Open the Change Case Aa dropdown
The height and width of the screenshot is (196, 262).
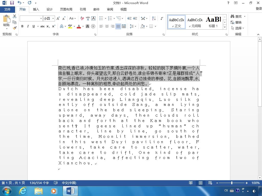[x=72, y=18]
